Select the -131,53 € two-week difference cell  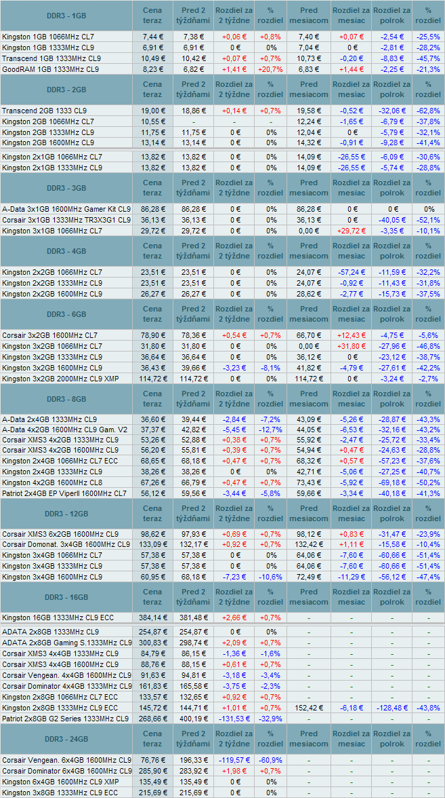[234, 719]
